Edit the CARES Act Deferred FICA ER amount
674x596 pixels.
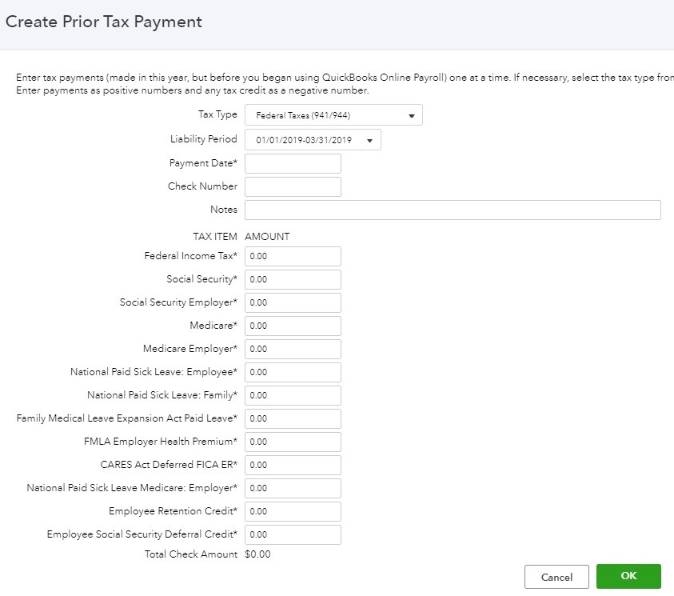click(x=293, y=465)
